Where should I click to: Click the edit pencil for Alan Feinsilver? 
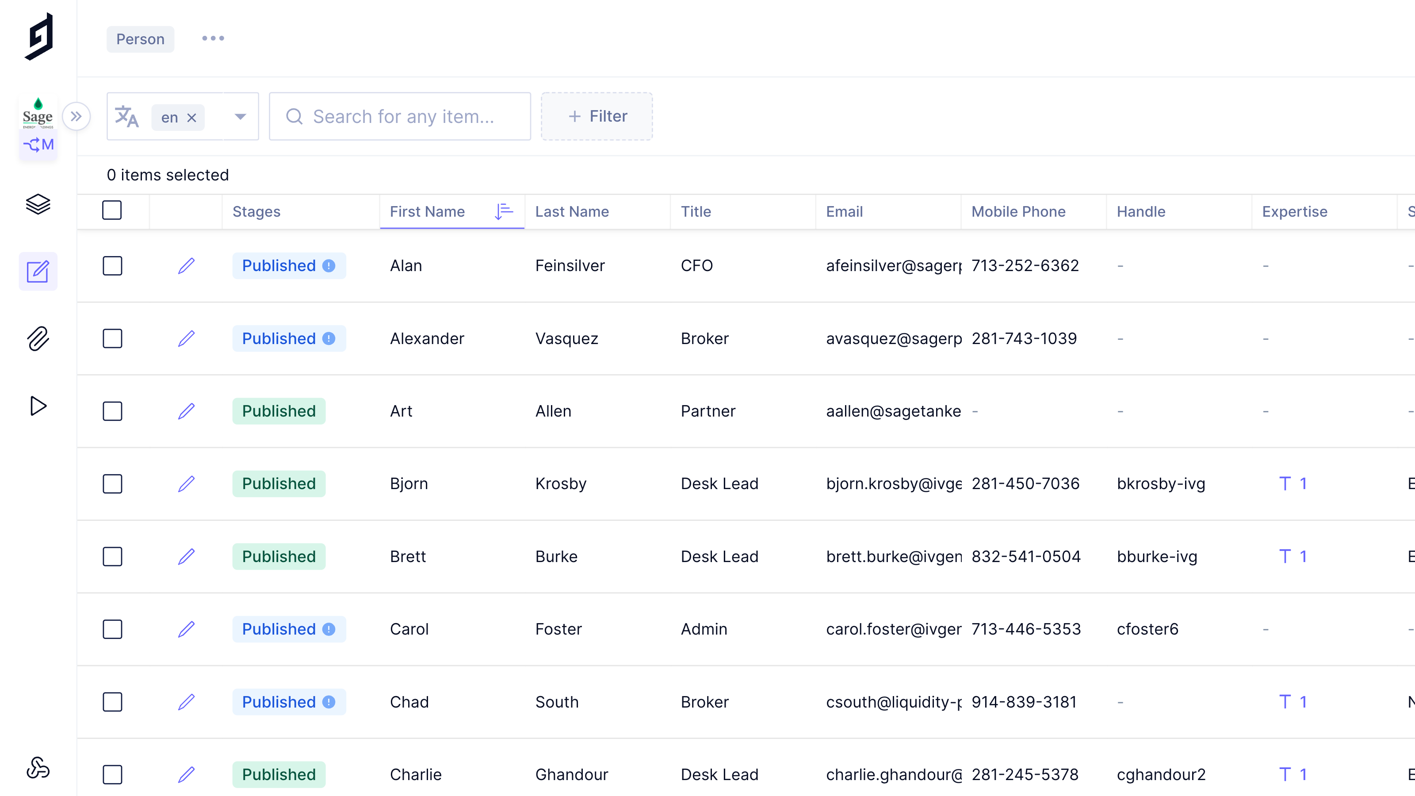(186, 266)
